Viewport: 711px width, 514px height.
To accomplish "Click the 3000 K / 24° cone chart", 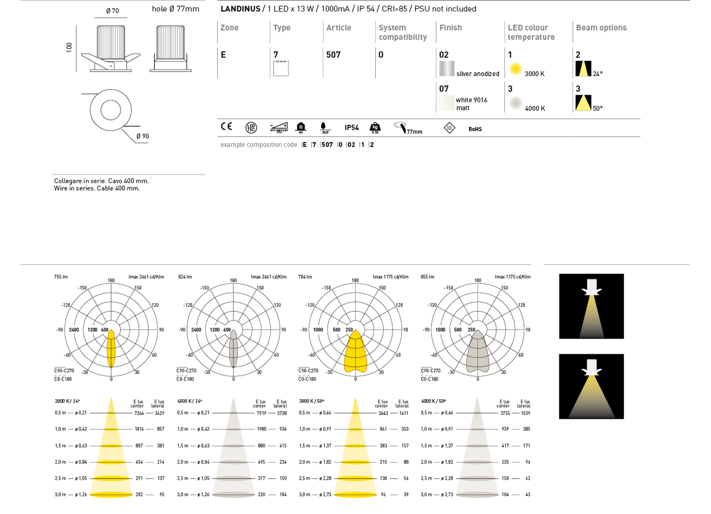I will [x=110, y=448].
